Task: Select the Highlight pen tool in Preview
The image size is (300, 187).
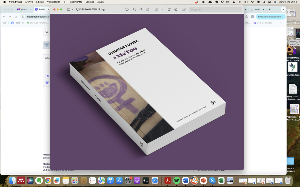Action: tap(156, 9)
